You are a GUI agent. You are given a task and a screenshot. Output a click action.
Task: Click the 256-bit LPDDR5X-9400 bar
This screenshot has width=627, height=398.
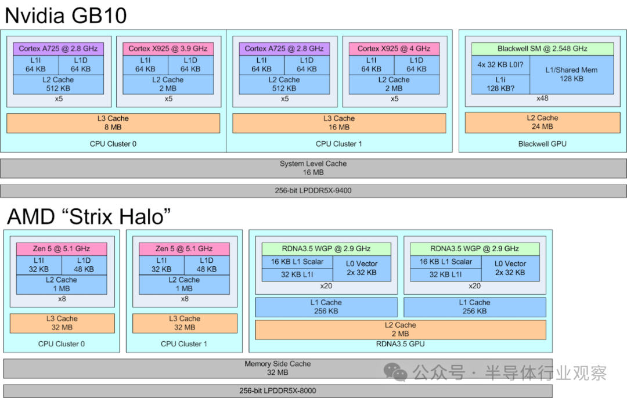(313, 190)
